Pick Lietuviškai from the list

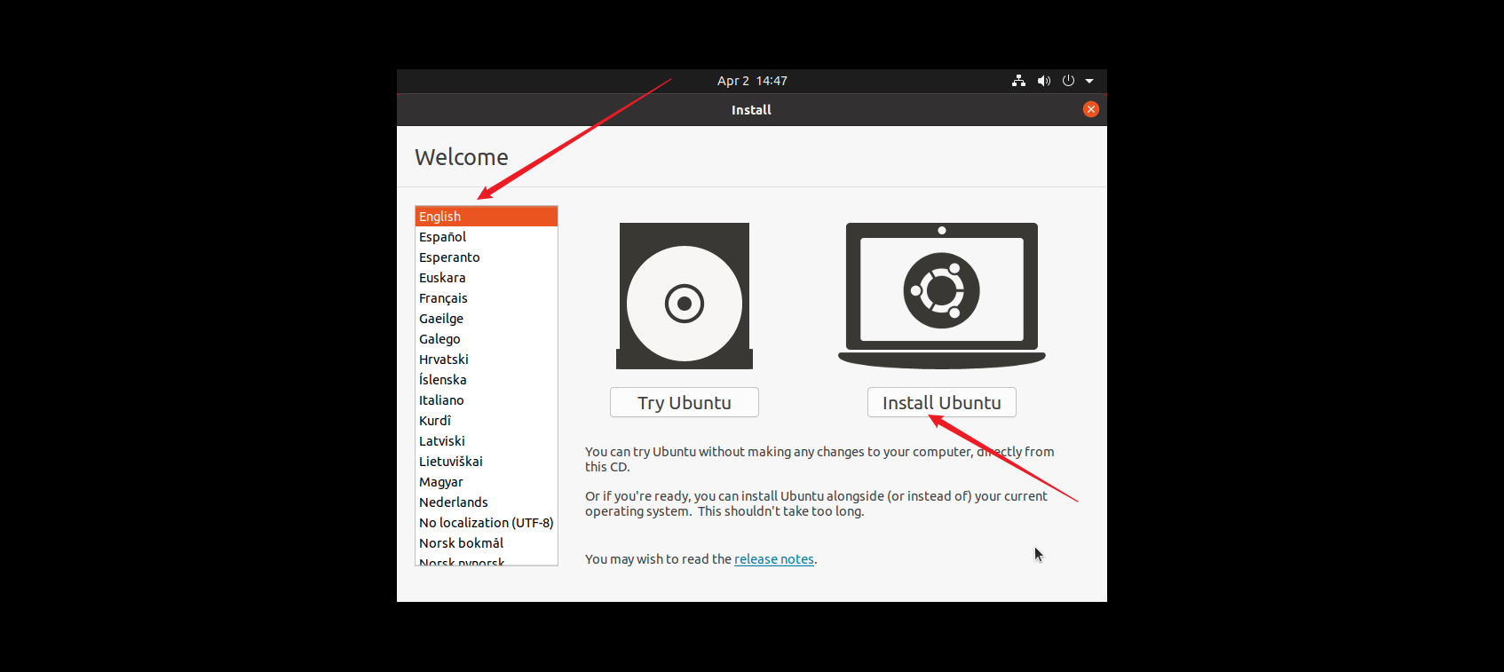click(487, 462)
